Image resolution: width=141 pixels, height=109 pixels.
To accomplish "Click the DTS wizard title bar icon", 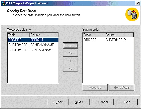I will (4, 3).
